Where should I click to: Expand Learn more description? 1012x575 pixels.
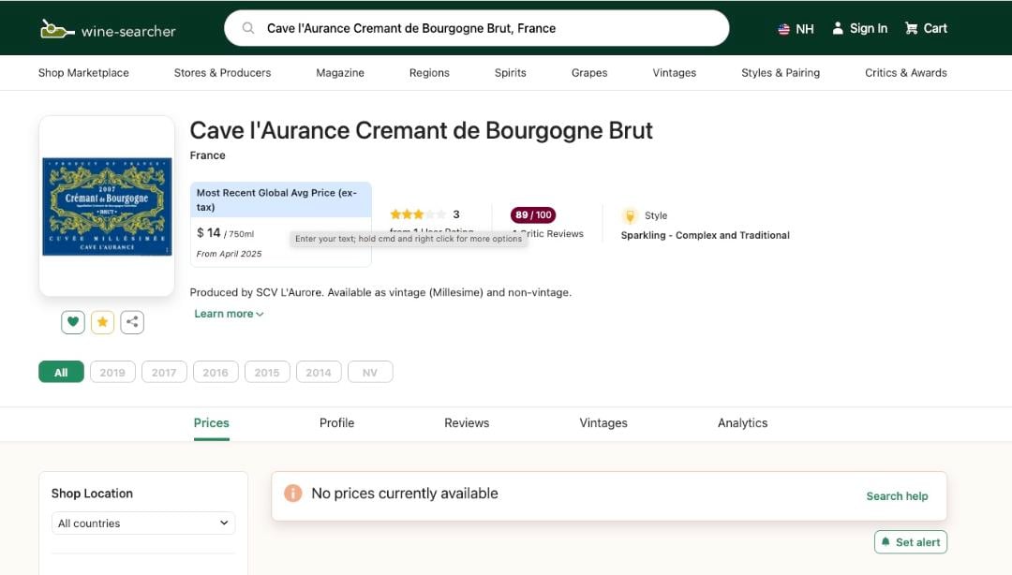click(230, 314)
